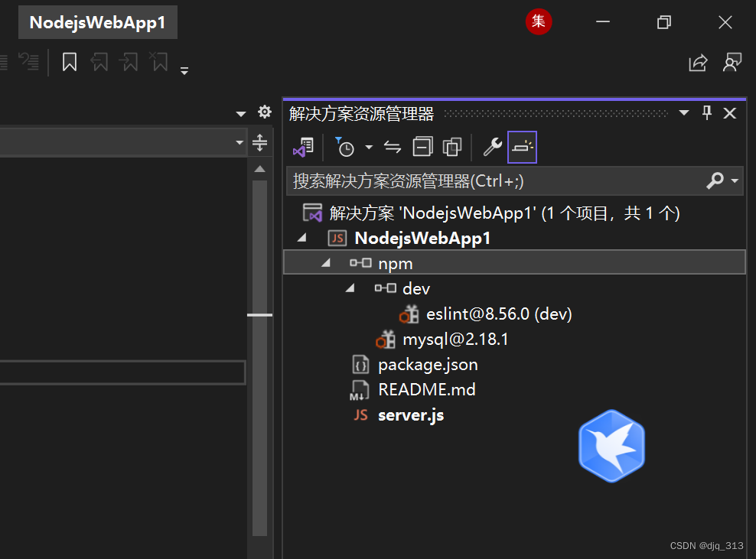Select mysql@2.18.1 package
Image resolution: width=756 pixels, height=559 pixels.
tap(455, 340)
